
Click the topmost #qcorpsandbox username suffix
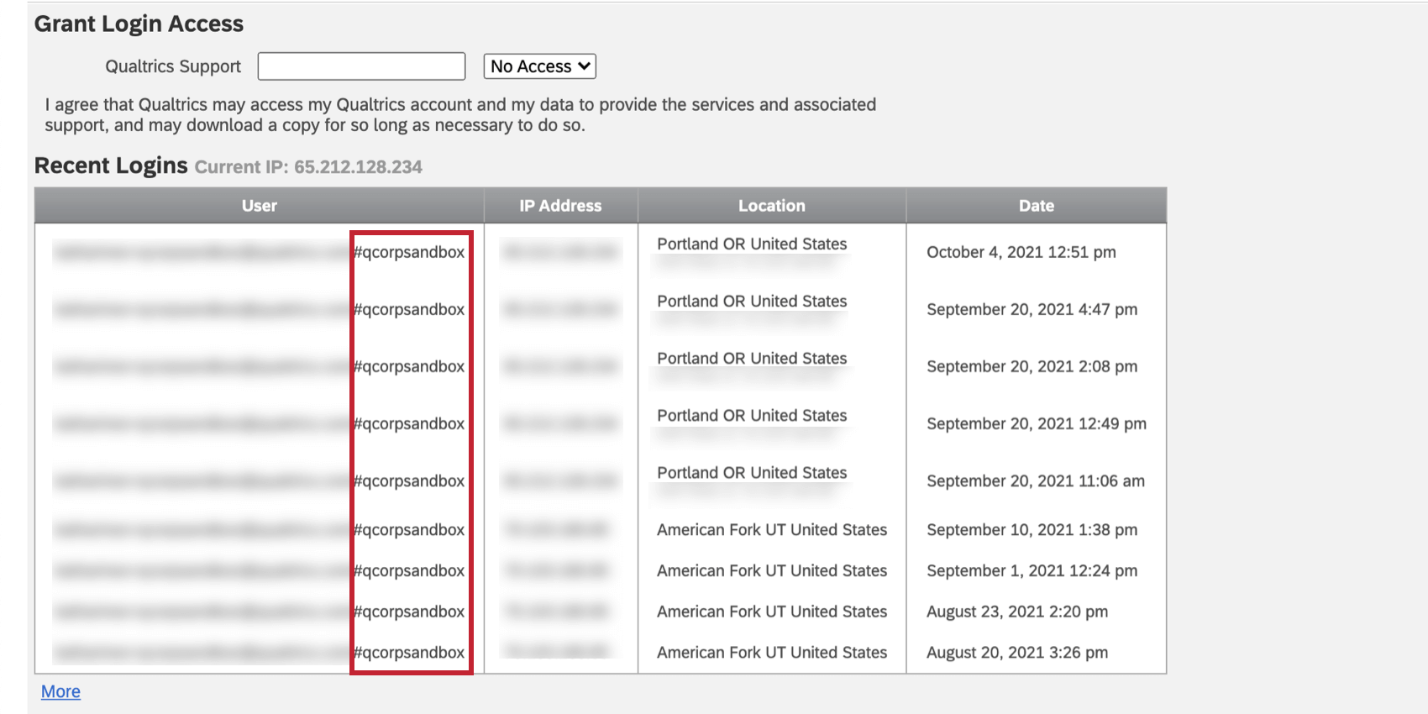410,251
